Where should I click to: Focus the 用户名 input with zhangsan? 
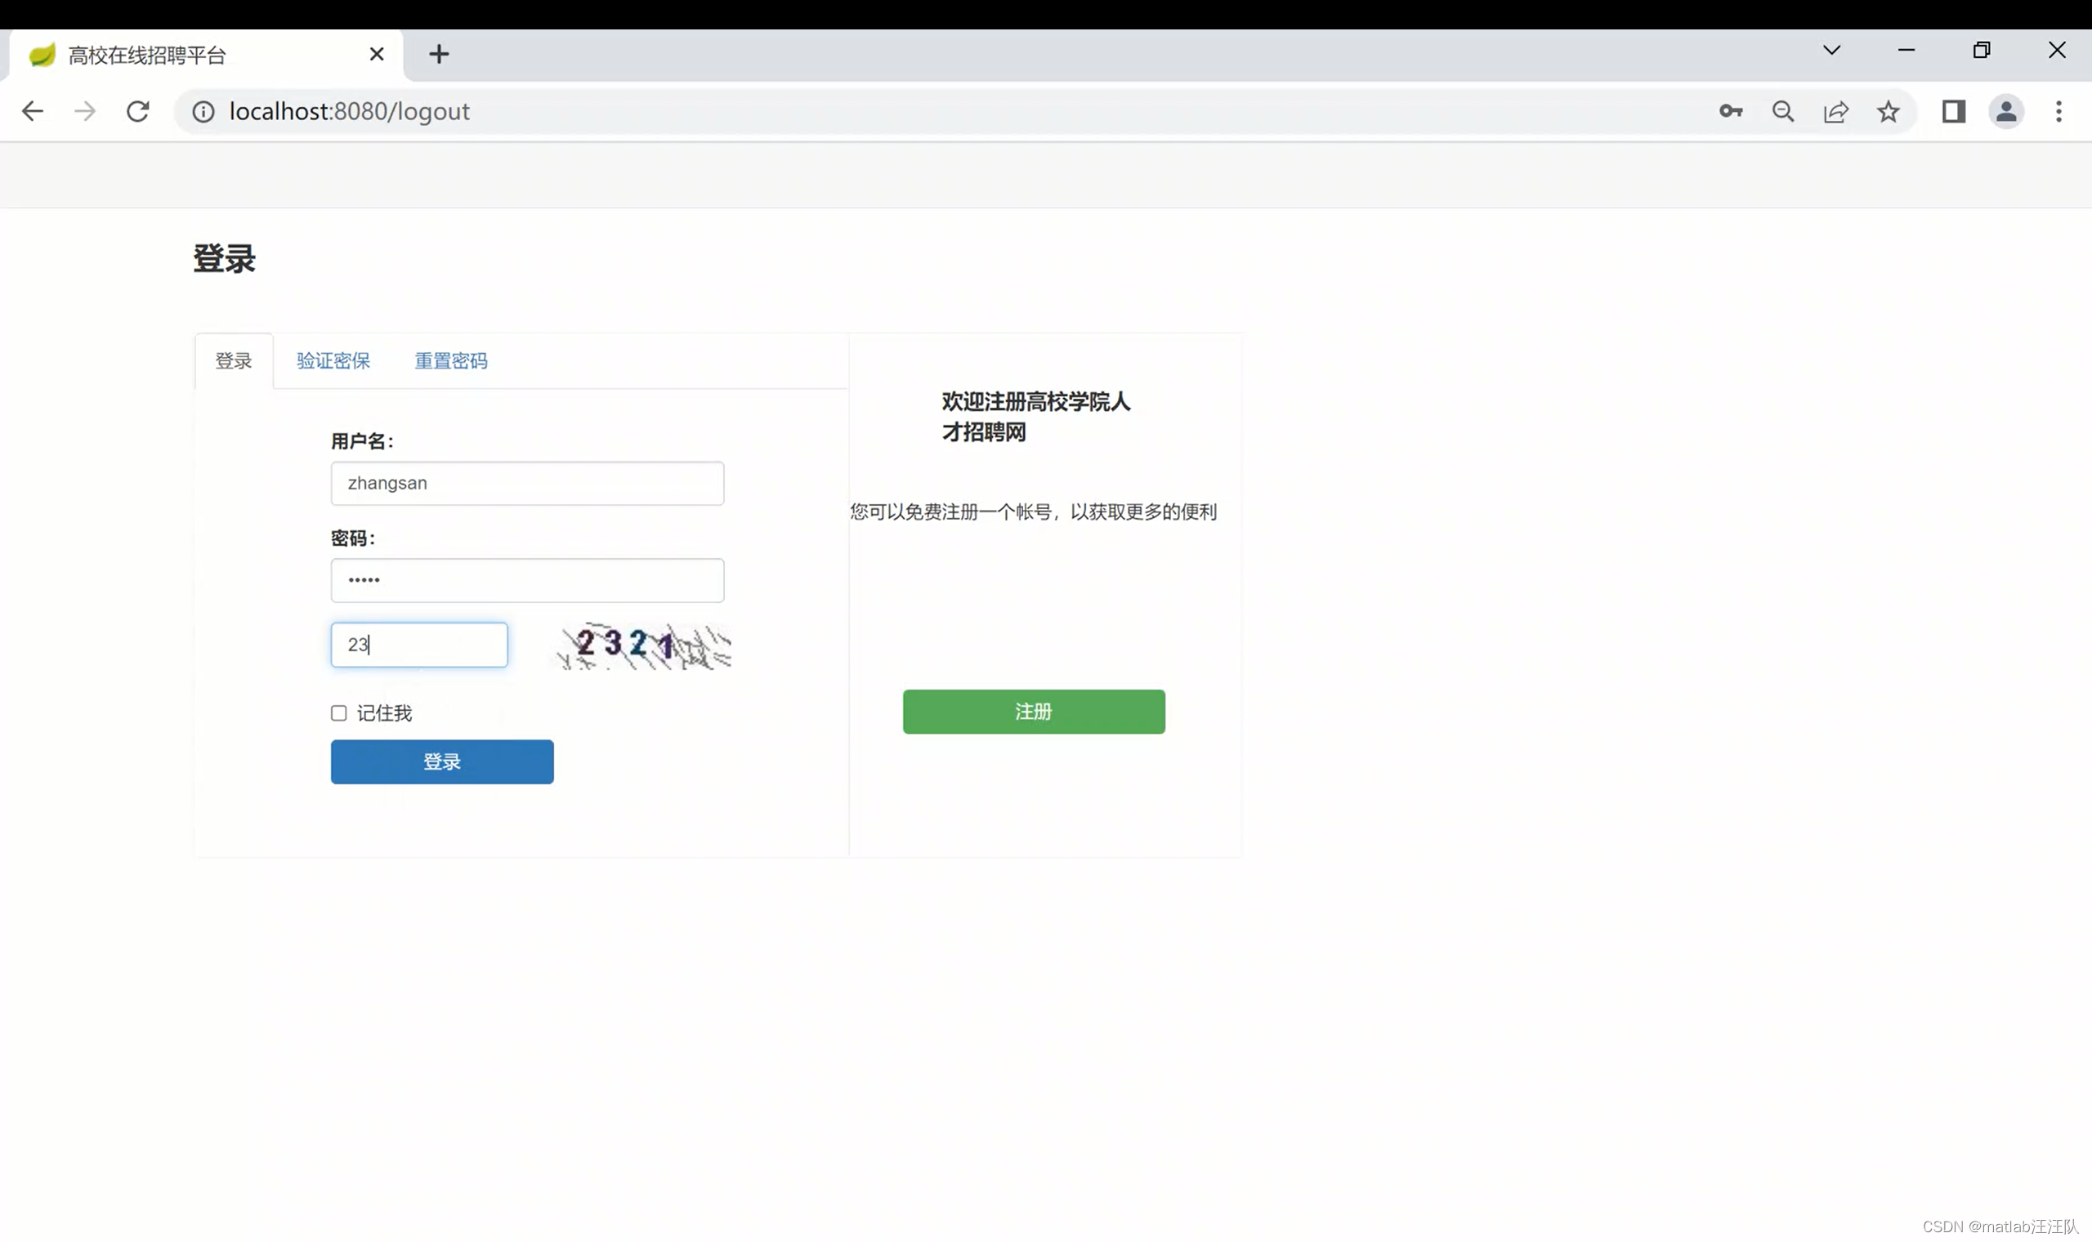click(x=527, y=483)
